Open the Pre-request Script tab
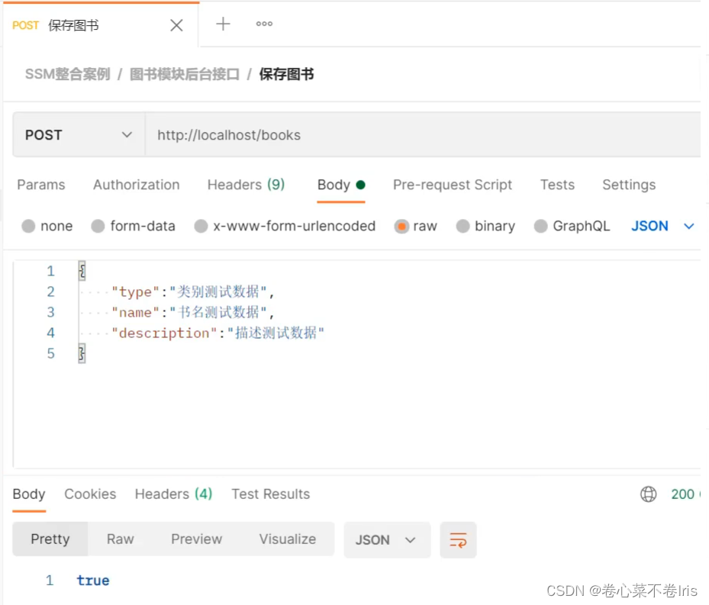Screen dimensions: 709x605 (x=453, y=185)
